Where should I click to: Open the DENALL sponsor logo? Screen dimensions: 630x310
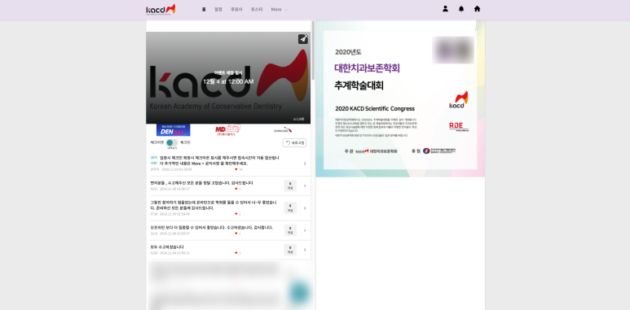click(173, 130)
